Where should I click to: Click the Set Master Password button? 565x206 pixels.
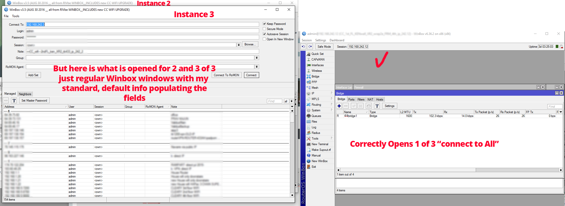point(34,101)
